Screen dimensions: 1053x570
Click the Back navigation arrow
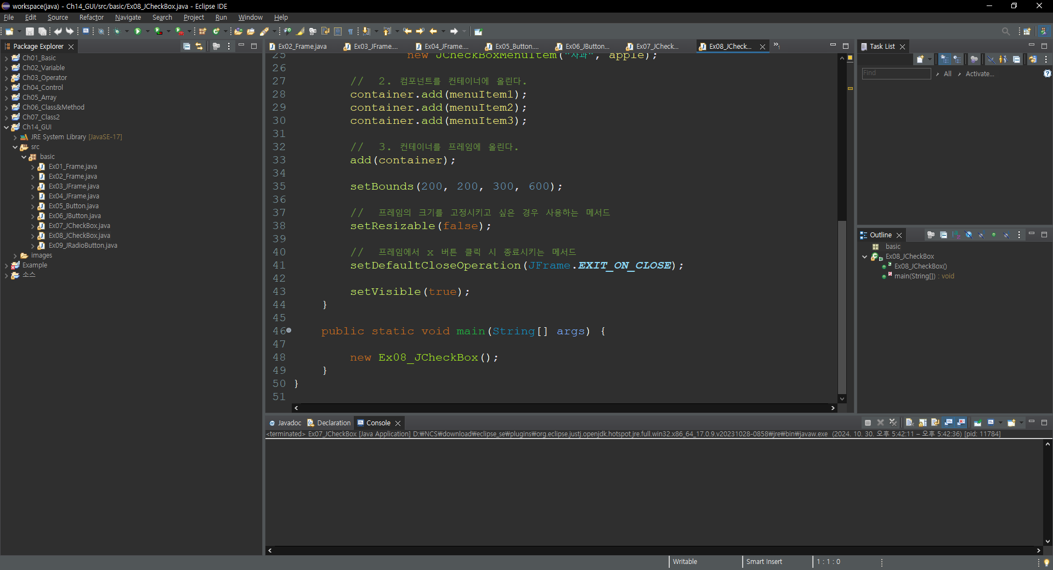point(433,31)
